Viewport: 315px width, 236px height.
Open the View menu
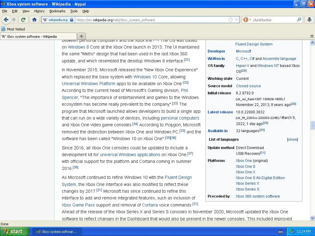point(26,11)
